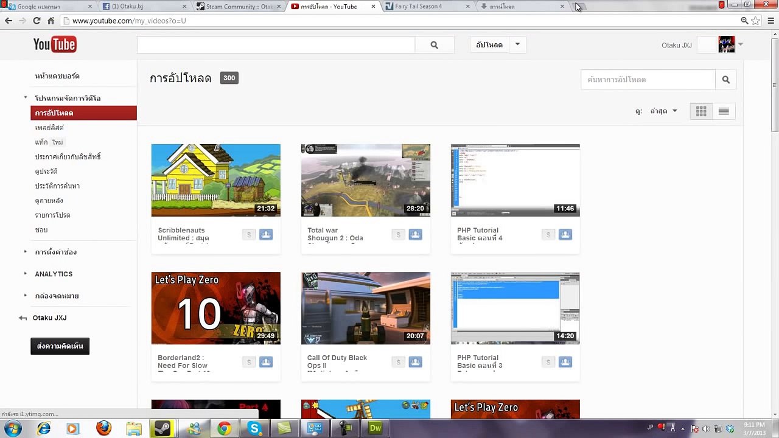Click the browser address bar
The height and width of the screenshot is (438, 779).
click(399, 21)
